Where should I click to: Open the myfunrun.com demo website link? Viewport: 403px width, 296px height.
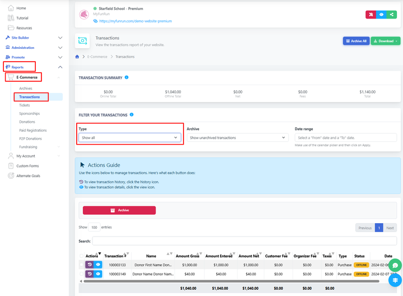click(136, 21)
